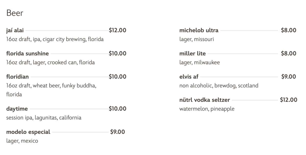Open the michelob ultra item
The image size is (306, 155).
199,31
